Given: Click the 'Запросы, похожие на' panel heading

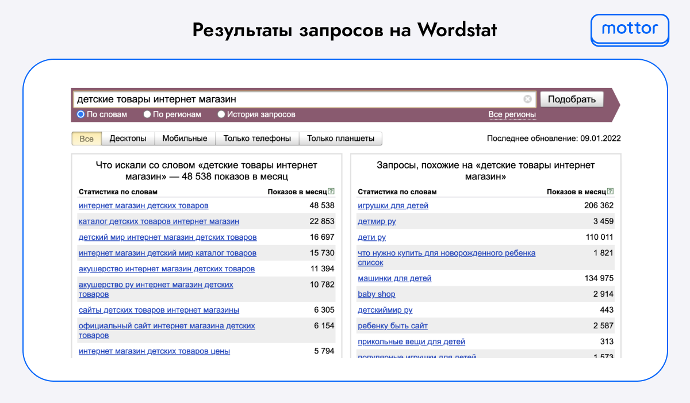Looking at the screenshot, I should (x=486, y=171).
